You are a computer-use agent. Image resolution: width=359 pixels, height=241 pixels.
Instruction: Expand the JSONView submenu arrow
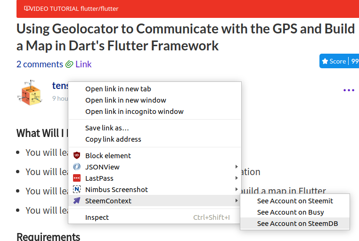[x=237, y=167]
